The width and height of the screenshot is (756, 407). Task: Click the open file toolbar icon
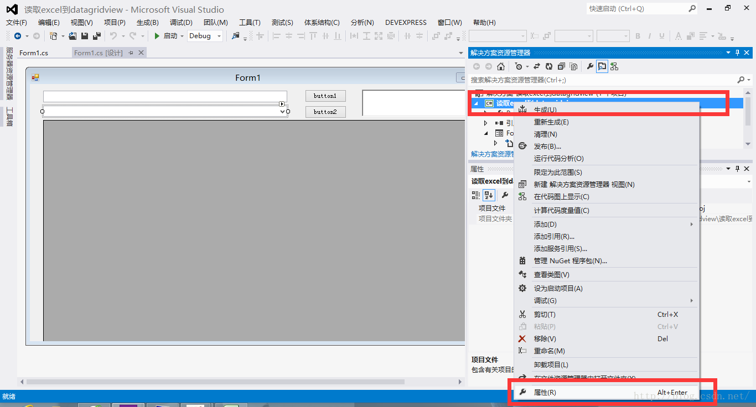click(73, 36)
